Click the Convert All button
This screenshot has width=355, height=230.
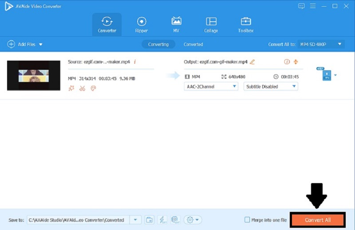tap(318, 220)
